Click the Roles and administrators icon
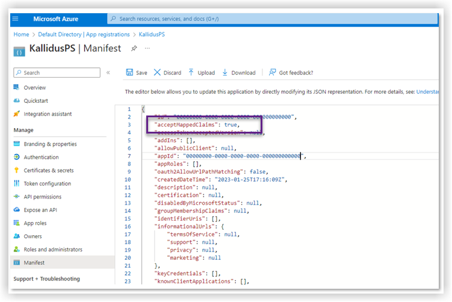This screenshot has width=452, height=302. click(17, 249)
